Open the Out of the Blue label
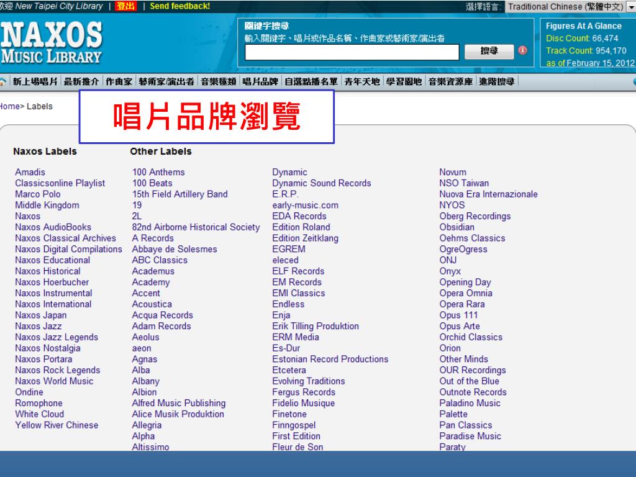The width and height of the screenshot is (636, 477). [x=470, y=381]
